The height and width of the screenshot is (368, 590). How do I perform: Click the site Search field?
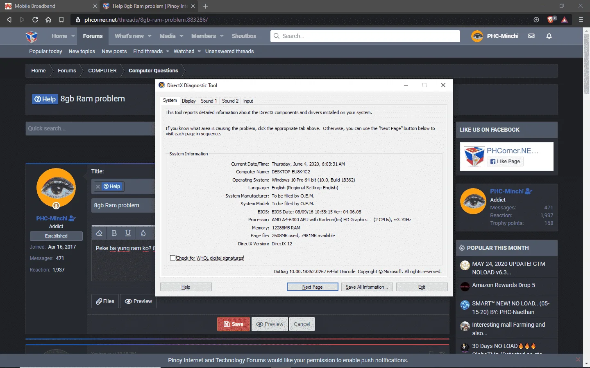[365, 36]
